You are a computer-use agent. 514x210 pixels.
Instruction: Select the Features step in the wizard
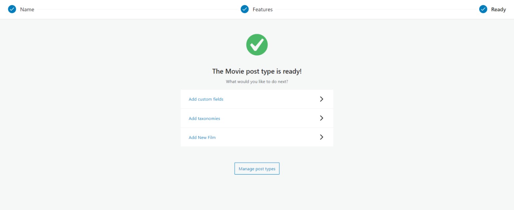pos(263,9)
